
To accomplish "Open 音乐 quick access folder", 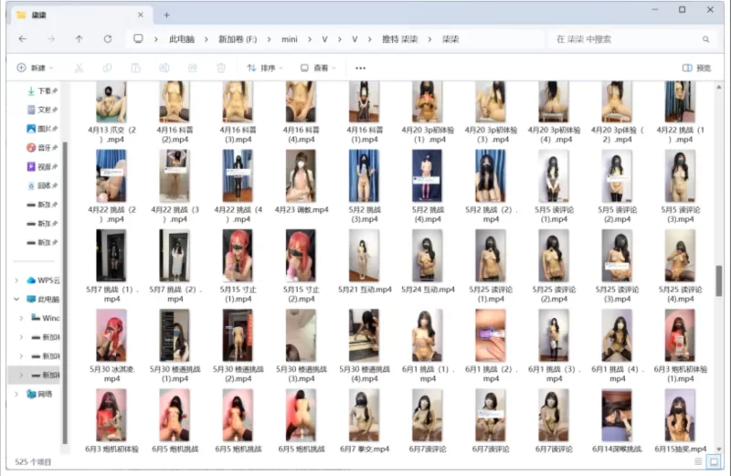I will 42,148.
